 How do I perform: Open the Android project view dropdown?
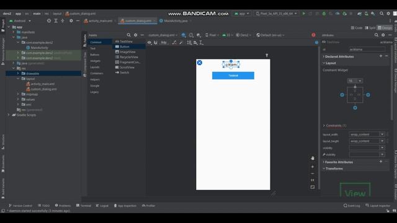(x=20, y=20)
